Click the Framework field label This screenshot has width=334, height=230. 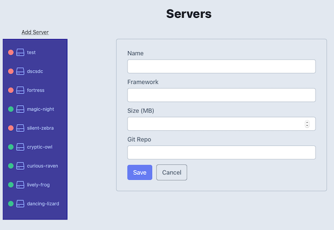pyautogui.click(x=143, y=82)
